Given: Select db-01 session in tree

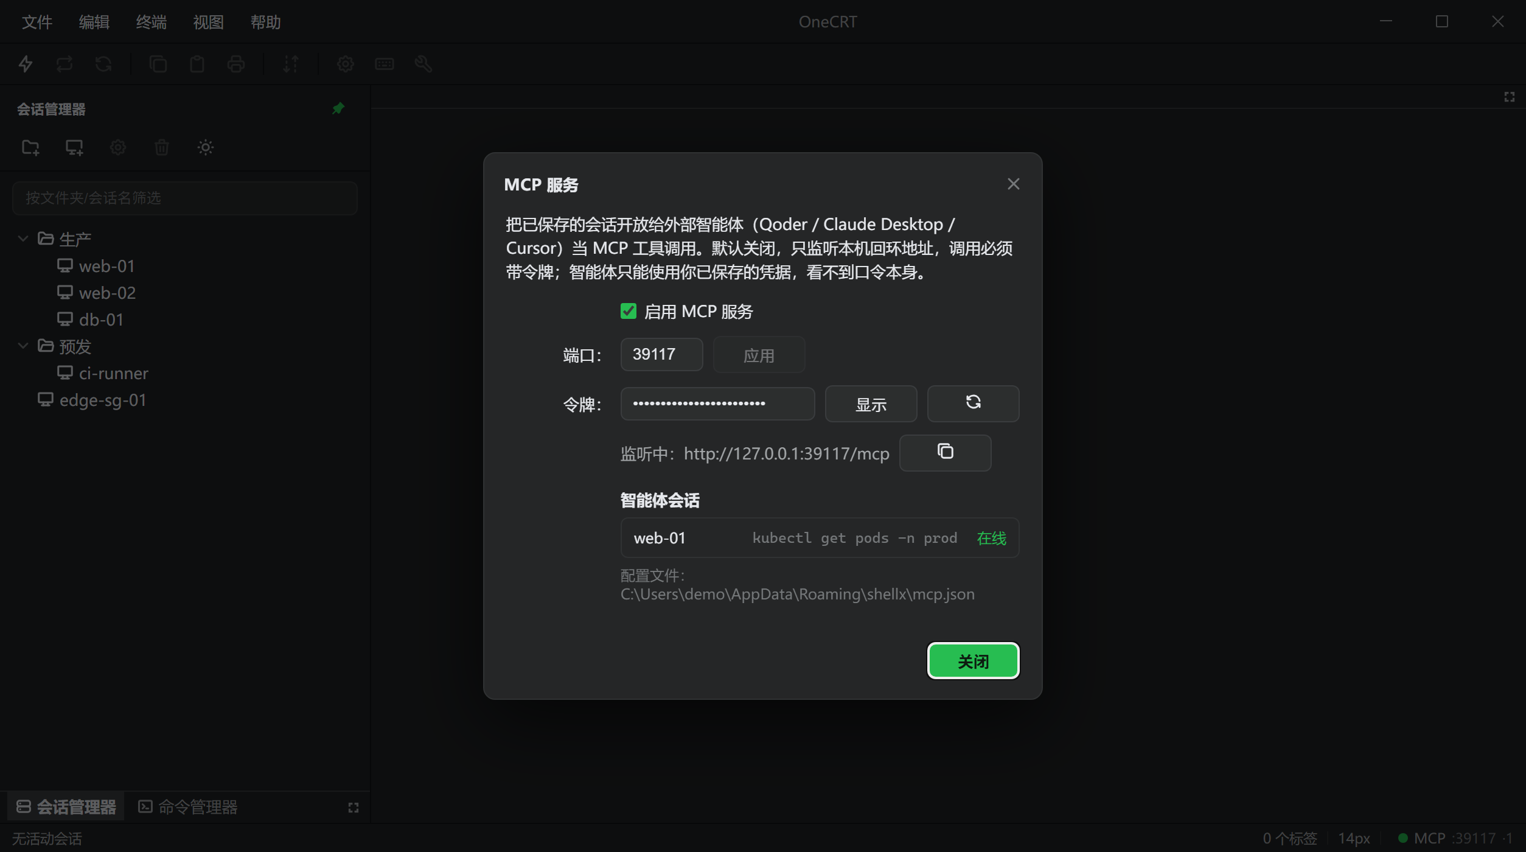Looking at the screenshot, I should point(90,319).
